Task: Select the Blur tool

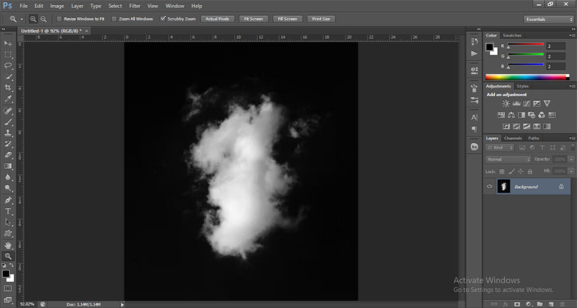Action: point(8,177)
